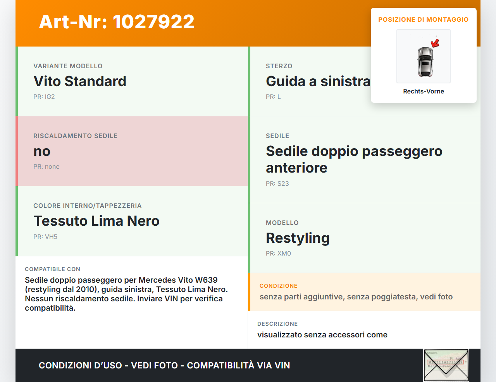Select 'visualizzato senza accessori come' text
The width and height of the screenshot is (496, 382).
coord(322,335)
